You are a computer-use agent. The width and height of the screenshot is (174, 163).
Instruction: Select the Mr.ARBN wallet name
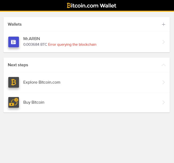tap(32, 39)
